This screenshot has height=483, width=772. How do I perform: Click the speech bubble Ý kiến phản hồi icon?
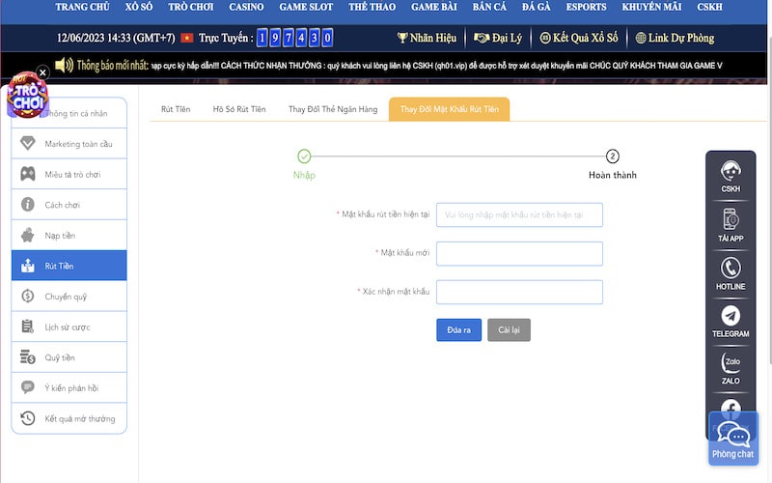coord(28,387)
